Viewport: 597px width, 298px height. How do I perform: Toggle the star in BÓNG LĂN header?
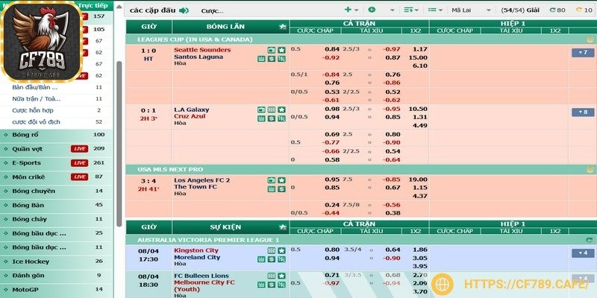coord(283,27)
